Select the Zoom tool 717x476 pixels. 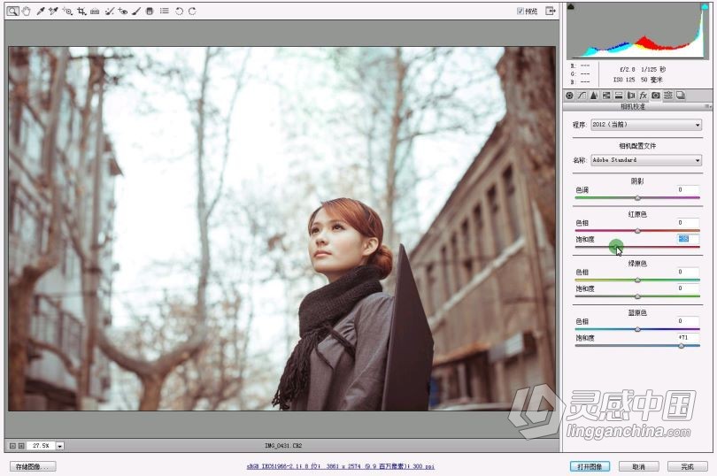(12, 11)
